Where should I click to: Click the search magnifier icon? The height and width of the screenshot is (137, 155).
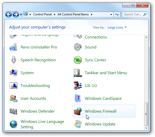145,14
